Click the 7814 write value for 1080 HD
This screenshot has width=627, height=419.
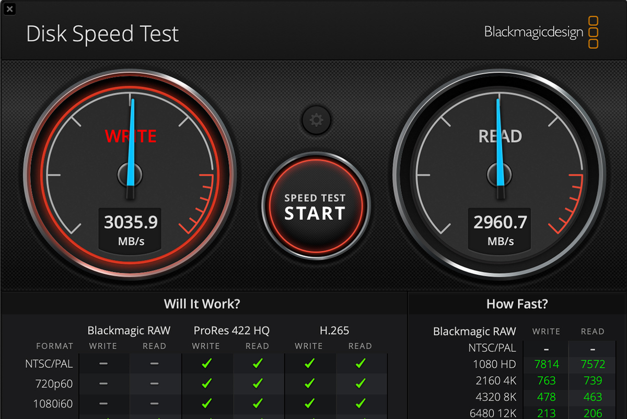(x=547, y=364)
